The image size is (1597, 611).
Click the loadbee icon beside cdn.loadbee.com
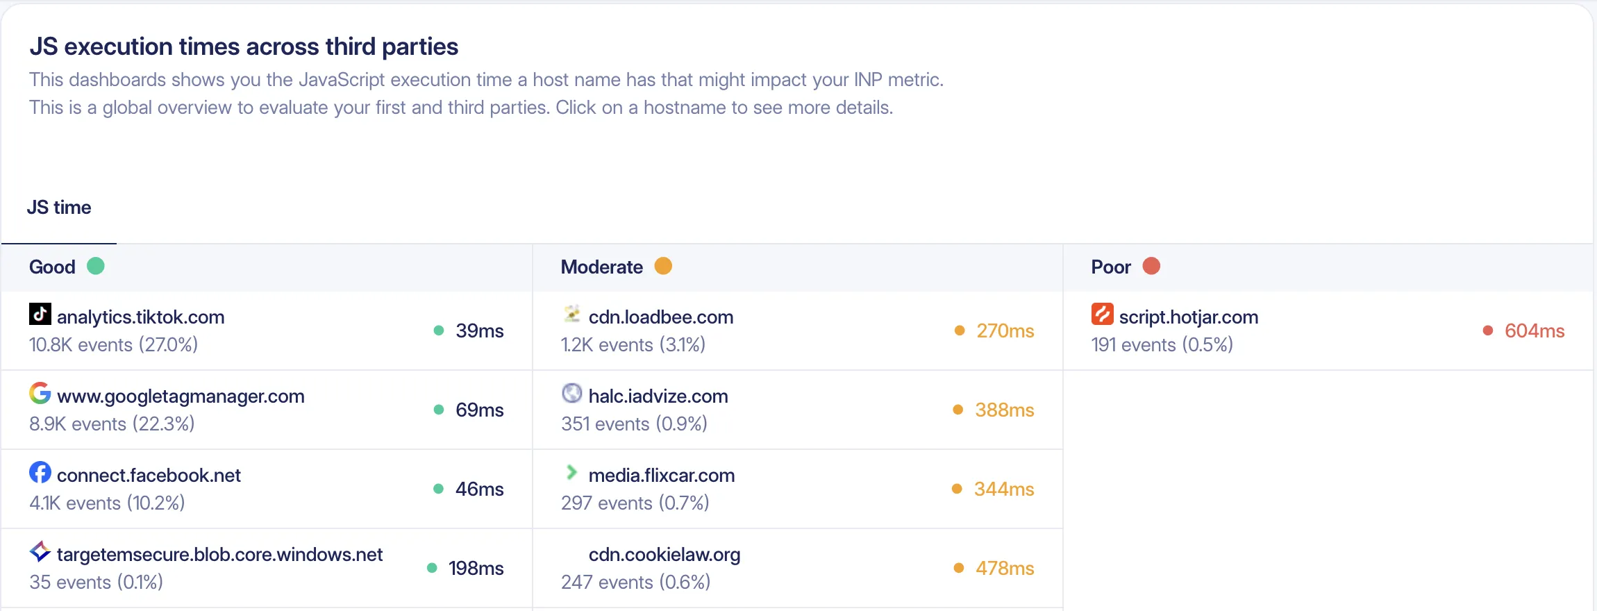click(571, 315)
